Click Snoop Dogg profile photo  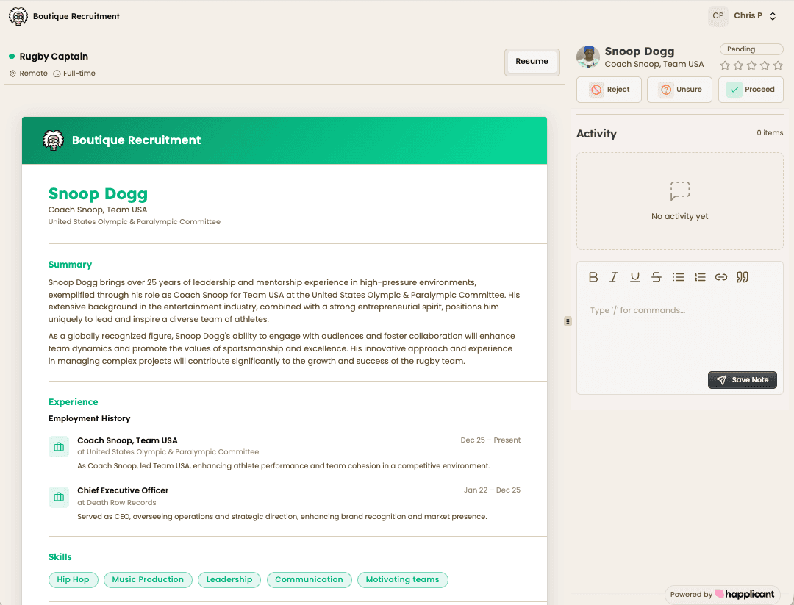click(588, 57)
